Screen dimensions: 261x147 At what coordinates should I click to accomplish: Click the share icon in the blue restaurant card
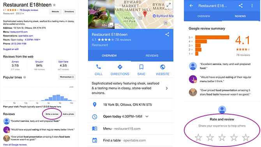pos(167,34)
